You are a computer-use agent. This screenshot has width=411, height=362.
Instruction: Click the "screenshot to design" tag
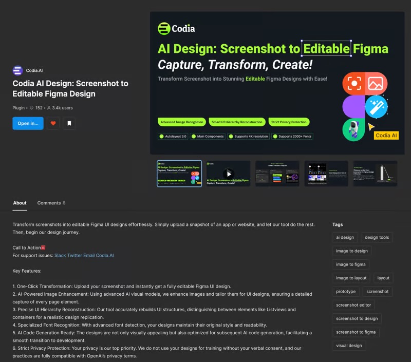point(357,318)
